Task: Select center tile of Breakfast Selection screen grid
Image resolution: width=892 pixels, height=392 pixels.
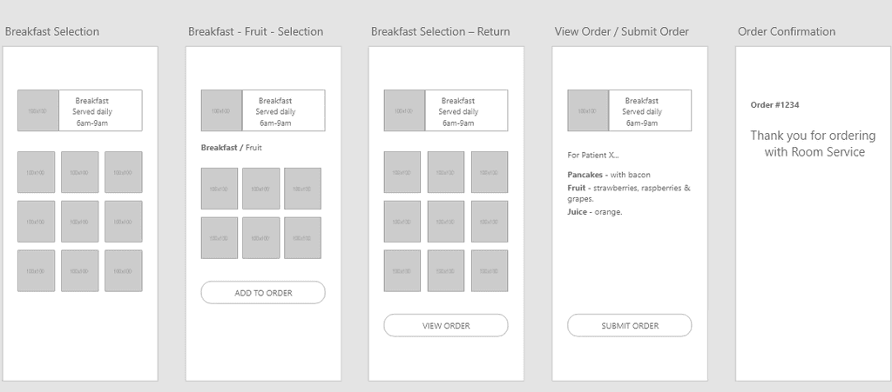Action: click(x=79, y=222)
